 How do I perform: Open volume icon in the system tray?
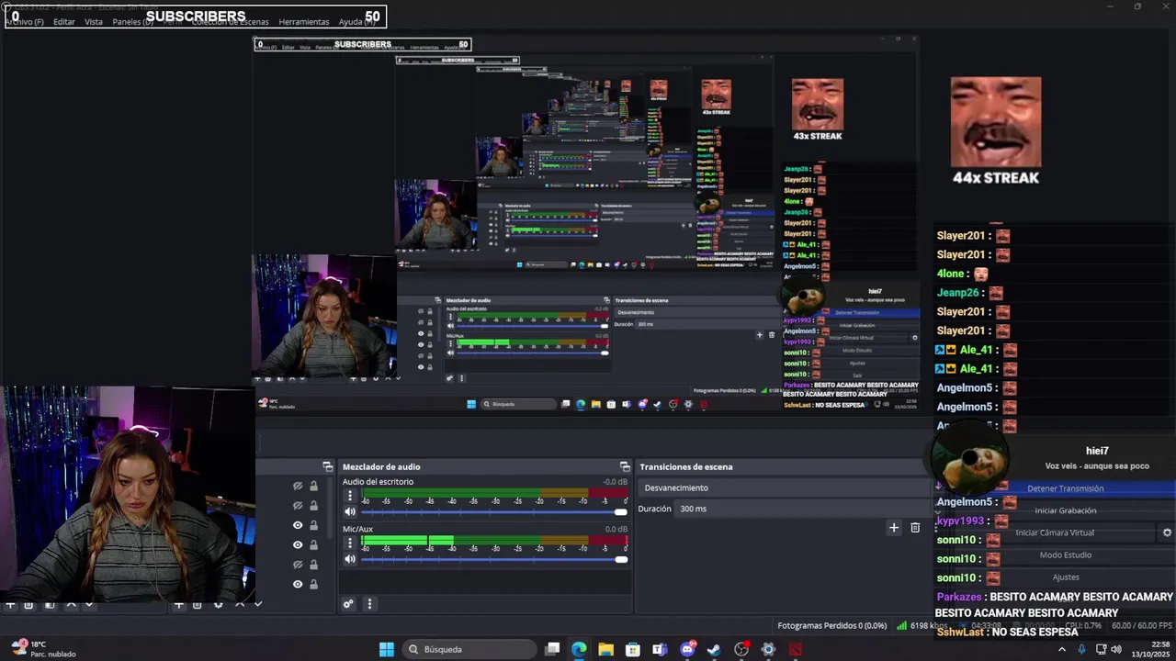pos(1116,649)
